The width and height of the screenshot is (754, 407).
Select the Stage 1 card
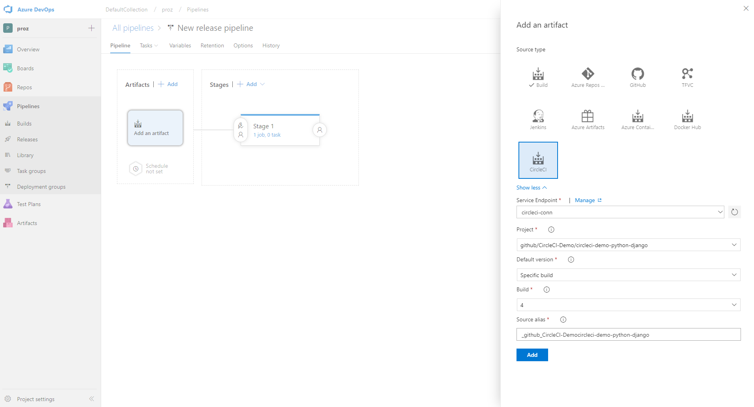[x=280, y=130]
